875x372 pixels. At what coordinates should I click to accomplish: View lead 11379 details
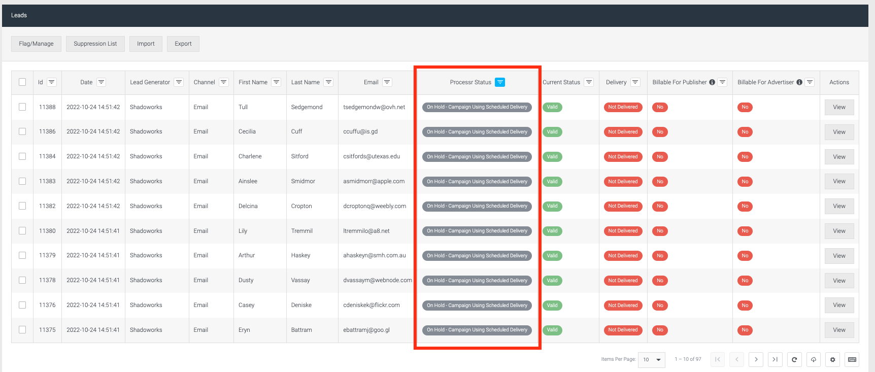[x=839, y=256]
